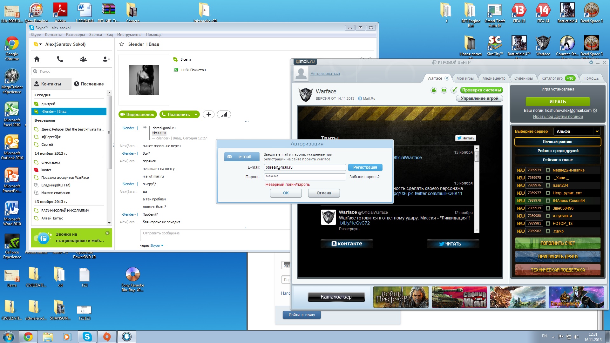Click the Skype Поиск search field
Screen dimensions: 610x343
point(72,71)
